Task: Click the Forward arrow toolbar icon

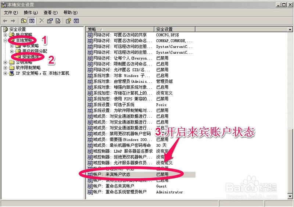Action: pyautogui.click(x=13, y=21)
